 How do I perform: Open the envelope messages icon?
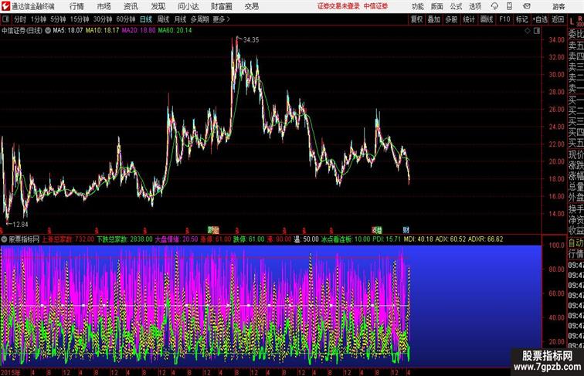point(527,6)
